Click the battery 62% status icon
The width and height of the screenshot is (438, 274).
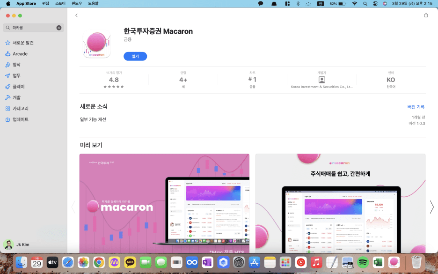click(338, 4)
